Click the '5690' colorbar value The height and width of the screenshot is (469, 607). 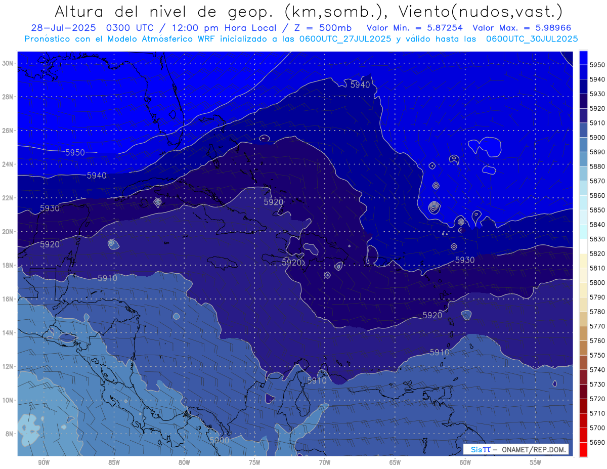(x=597, y=442)
